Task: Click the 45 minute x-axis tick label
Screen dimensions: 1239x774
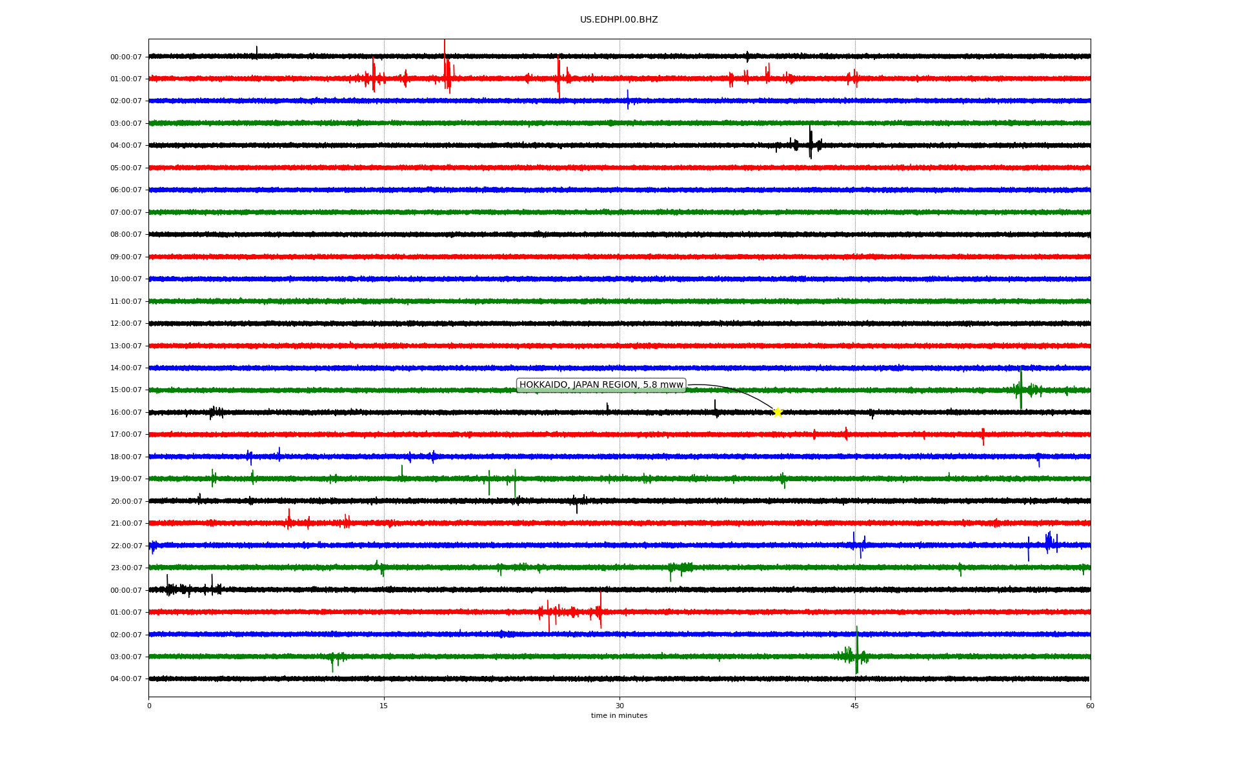Action: (855, 706)
